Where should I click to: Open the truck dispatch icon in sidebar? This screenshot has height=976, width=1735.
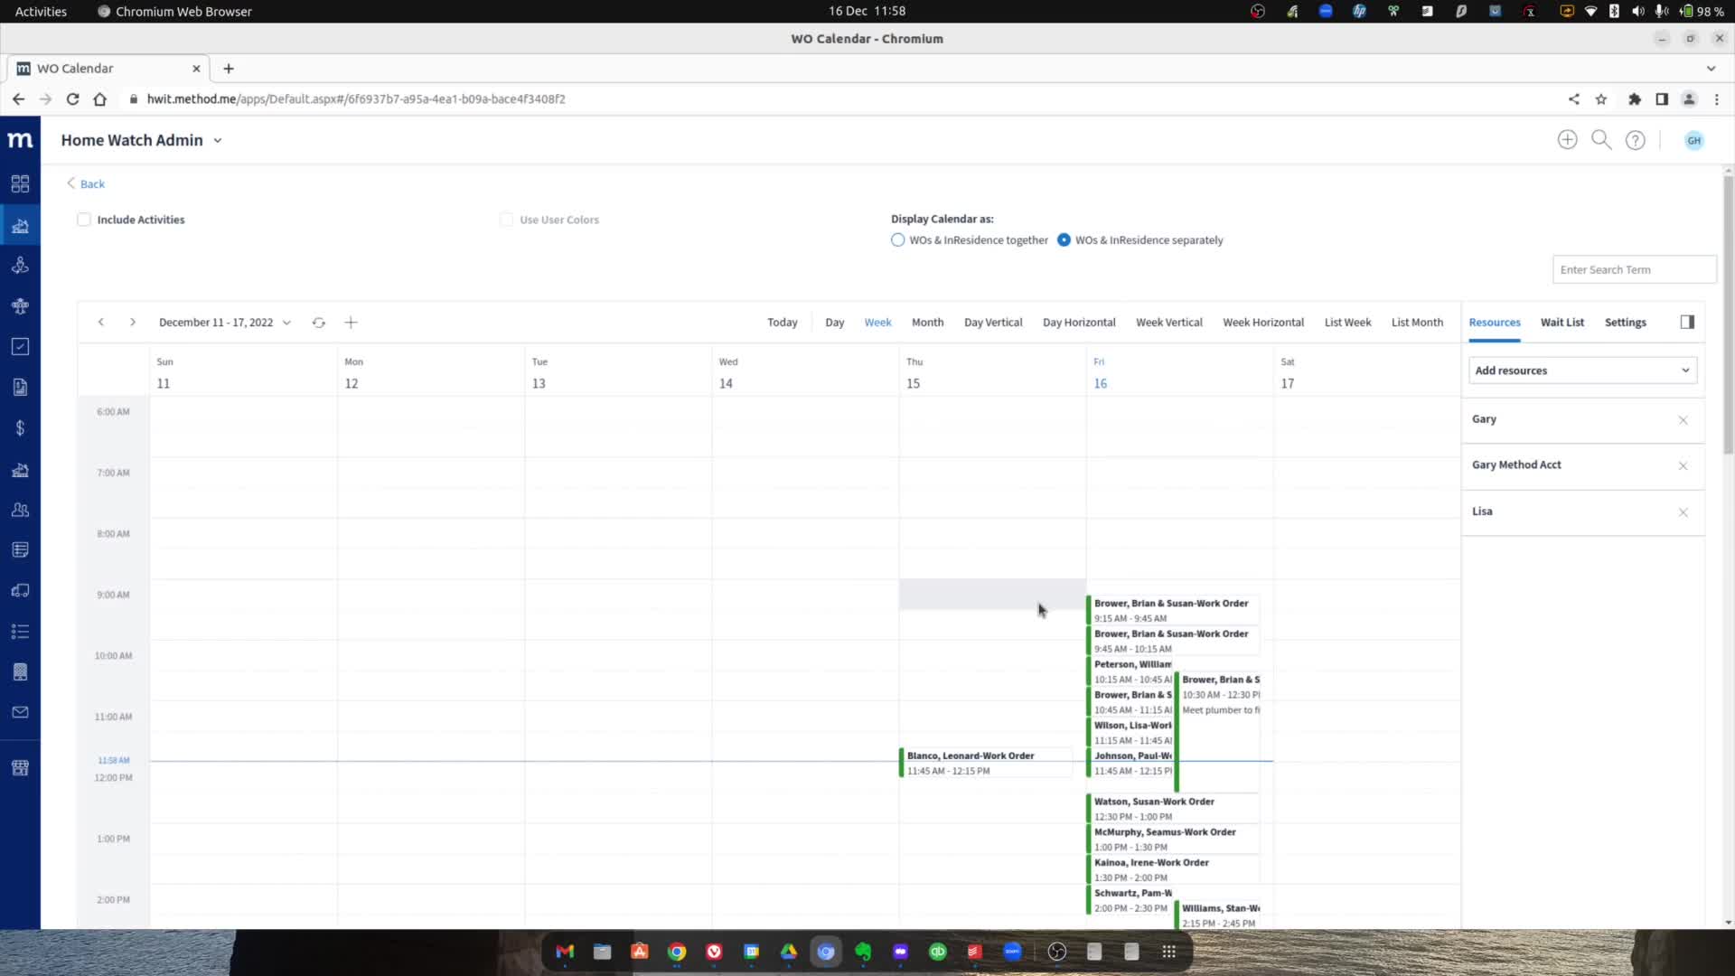[x=20, y=590]
